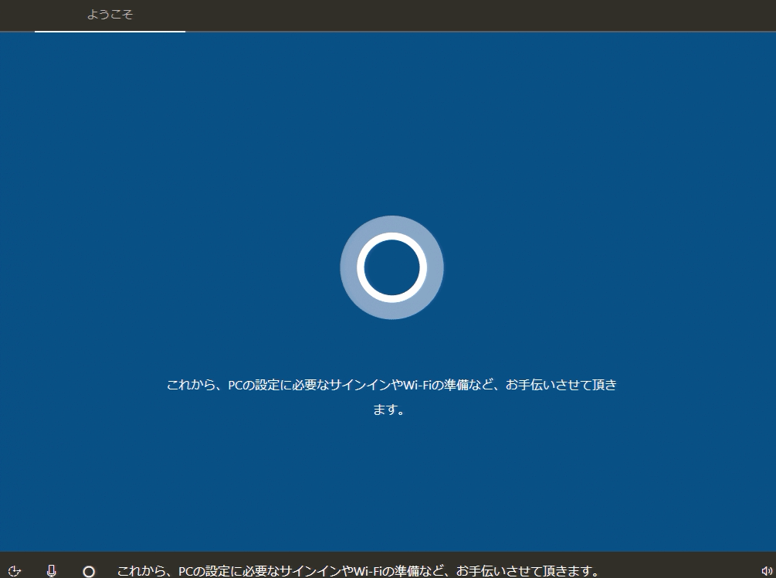Toggle the microphone icon
The image size is (776, 578).
click(x=52, y=571)
